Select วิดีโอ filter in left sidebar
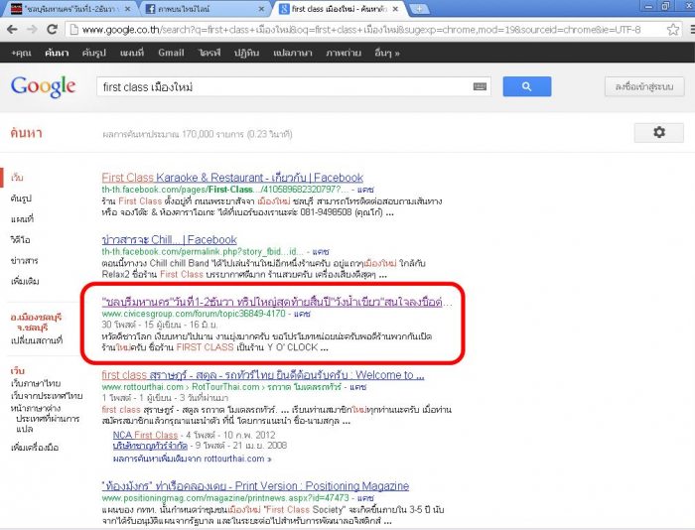This screenshot has width=695, height=530. 21,239
